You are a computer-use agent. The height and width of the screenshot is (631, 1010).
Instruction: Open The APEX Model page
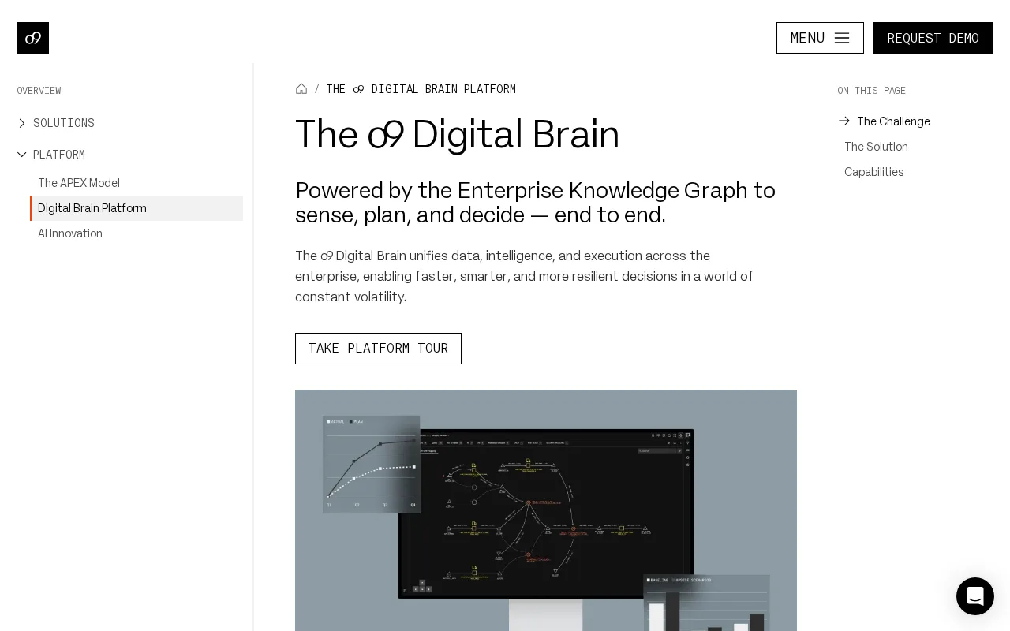tap(79, 183)
